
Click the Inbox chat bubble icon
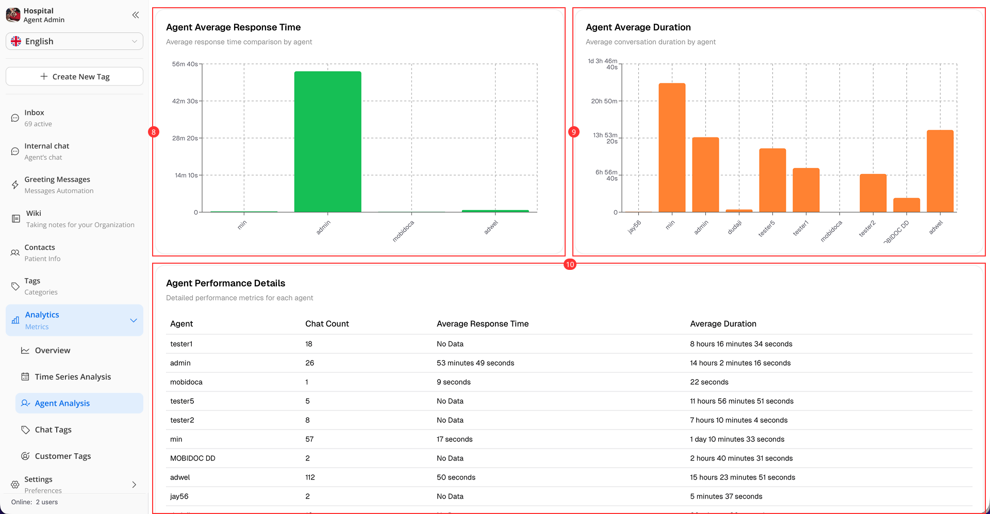[15, 118]
